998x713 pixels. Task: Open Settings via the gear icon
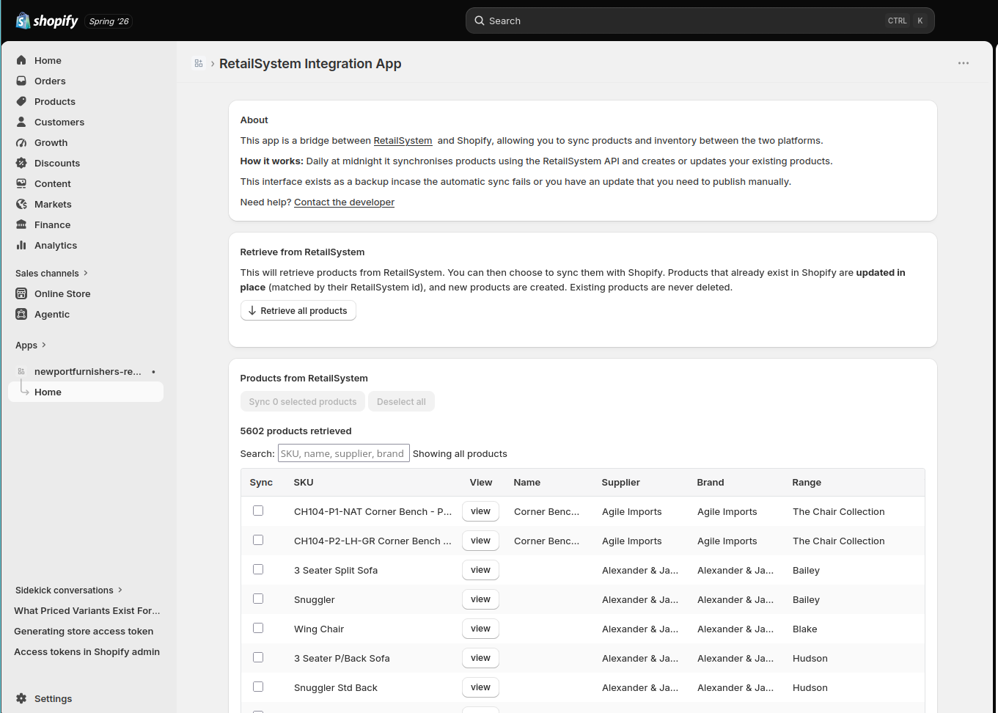(21, 698)
